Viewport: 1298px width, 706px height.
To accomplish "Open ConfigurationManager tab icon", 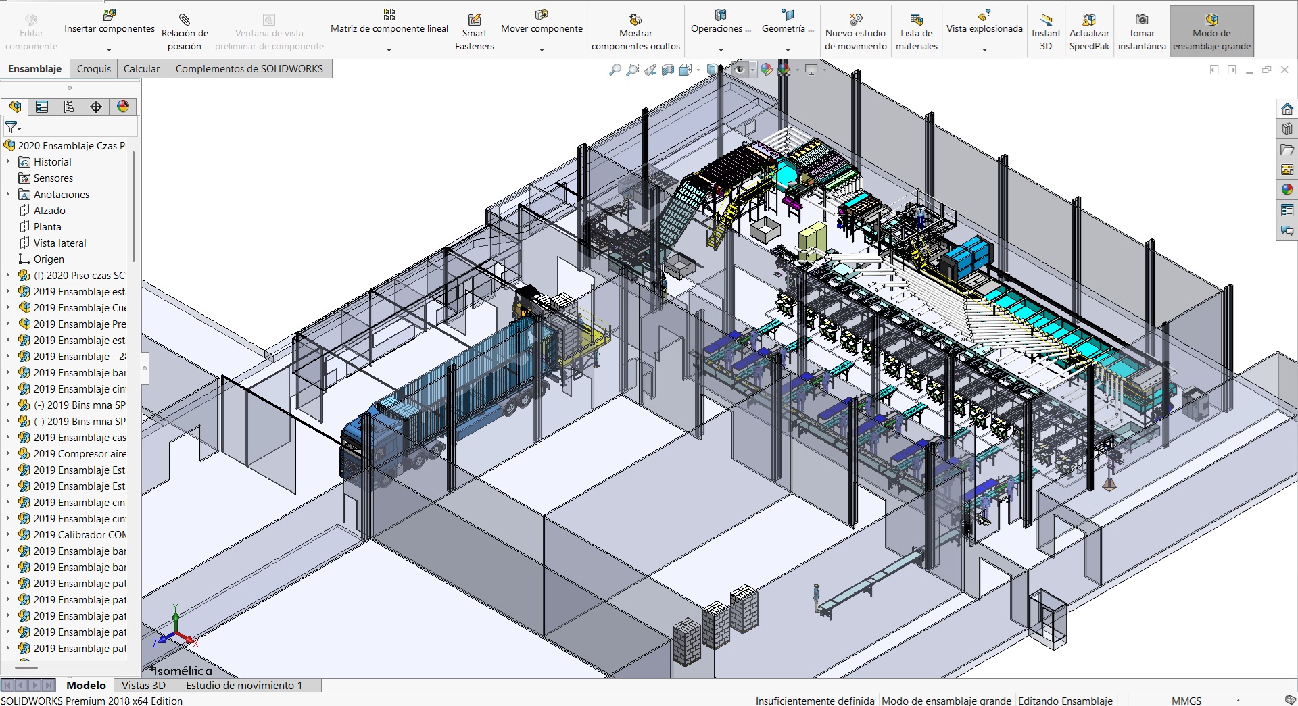I will point(69,107).
